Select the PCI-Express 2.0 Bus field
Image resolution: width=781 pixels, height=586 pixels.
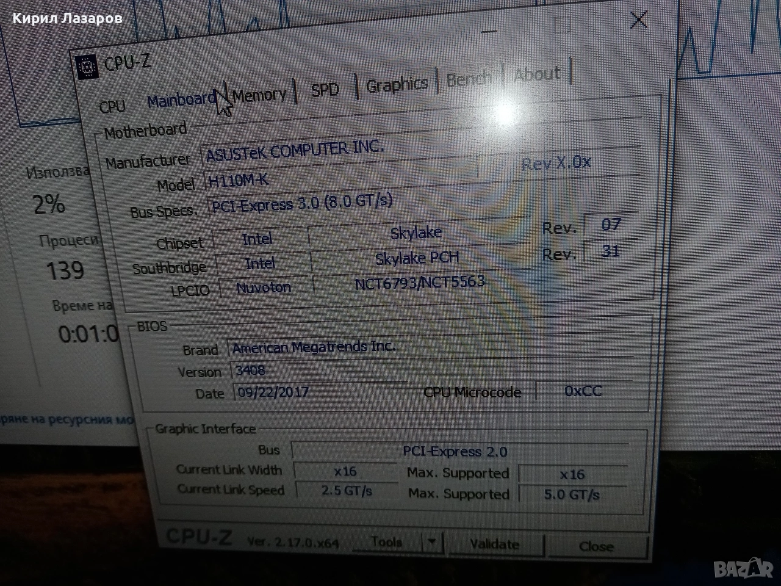455,452
